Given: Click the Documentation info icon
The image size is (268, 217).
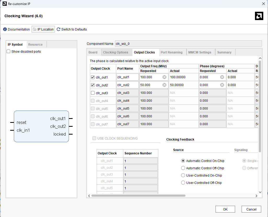Looking at the screenshot, I should 5,29.
